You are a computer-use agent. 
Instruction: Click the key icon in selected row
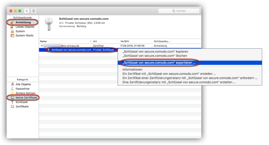pos(48,50)
